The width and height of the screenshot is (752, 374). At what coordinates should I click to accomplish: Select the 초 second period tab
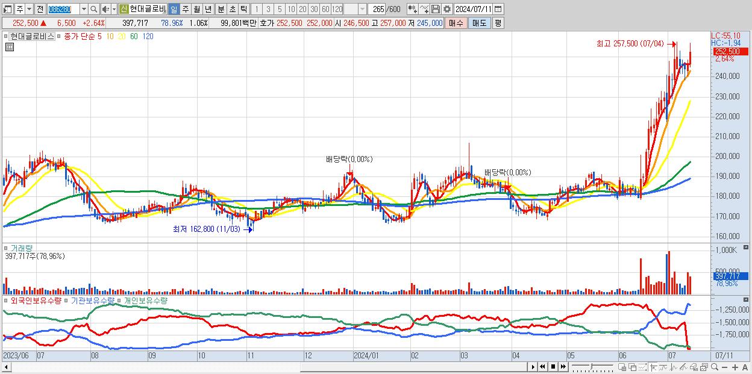pos(232,9)
